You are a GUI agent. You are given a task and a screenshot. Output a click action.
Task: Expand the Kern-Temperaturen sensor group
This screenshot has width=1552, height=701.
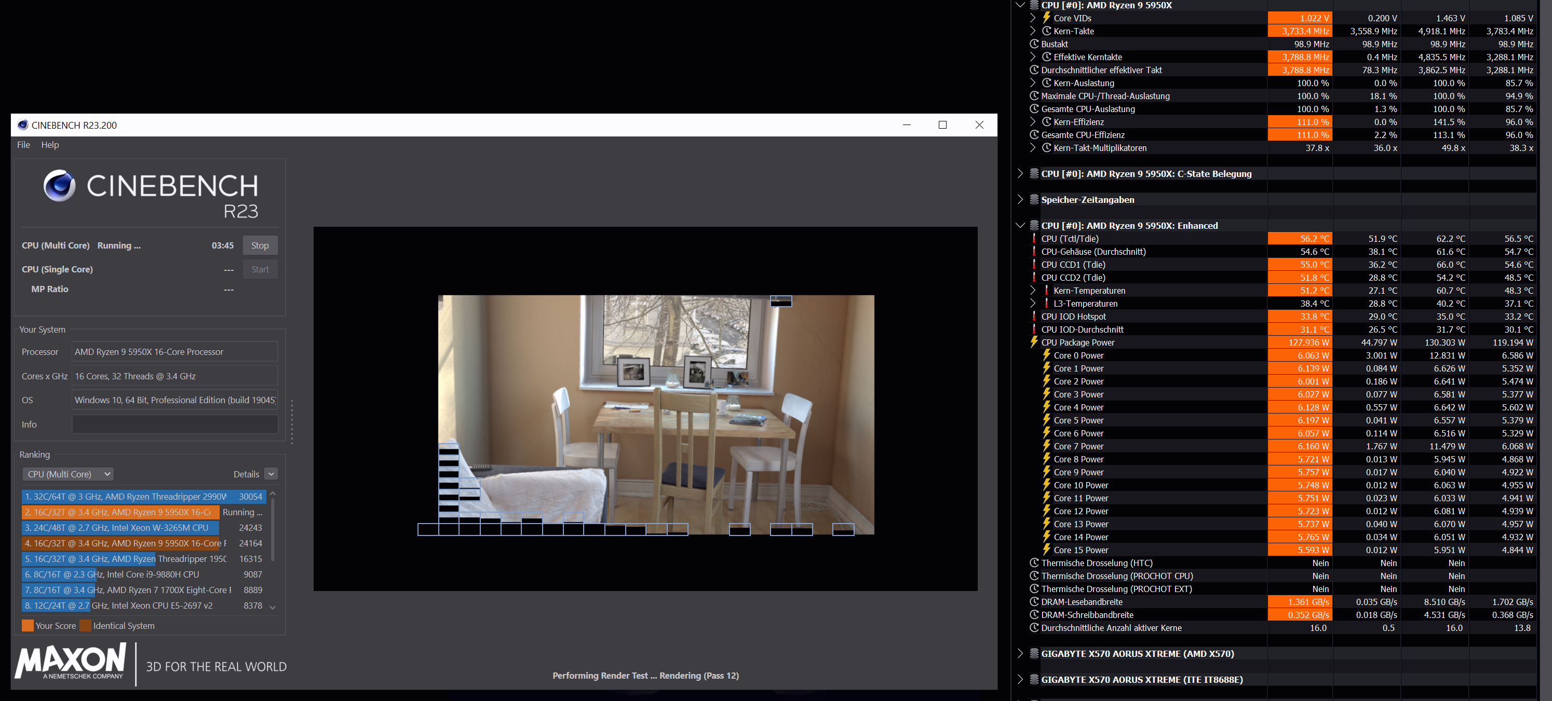(1033, 290)
